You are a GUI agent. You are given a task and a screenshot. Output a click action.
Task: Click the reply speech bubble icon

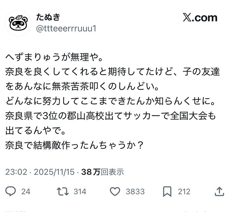pos(11,191)
